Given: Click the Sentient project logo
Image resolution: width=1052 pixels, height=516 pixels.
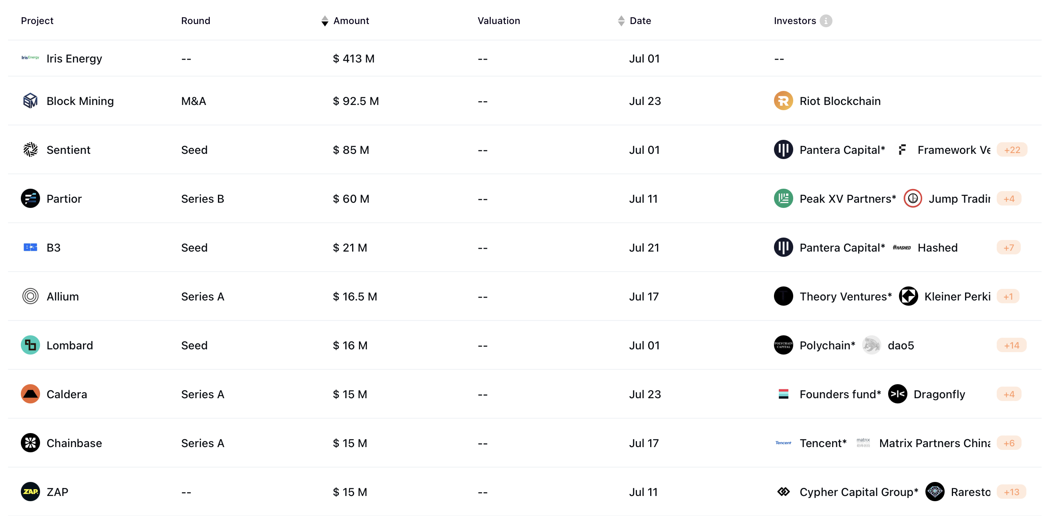Looking at the screenshot, I should click(30, 150).
